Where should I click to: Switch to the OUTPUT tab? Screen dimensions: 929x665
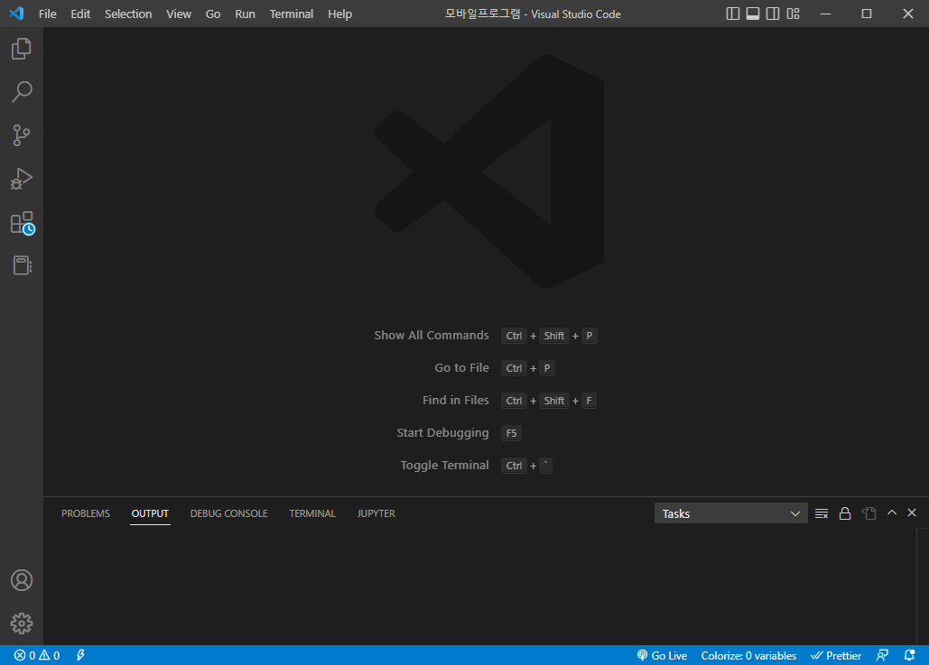click(150, 513)
